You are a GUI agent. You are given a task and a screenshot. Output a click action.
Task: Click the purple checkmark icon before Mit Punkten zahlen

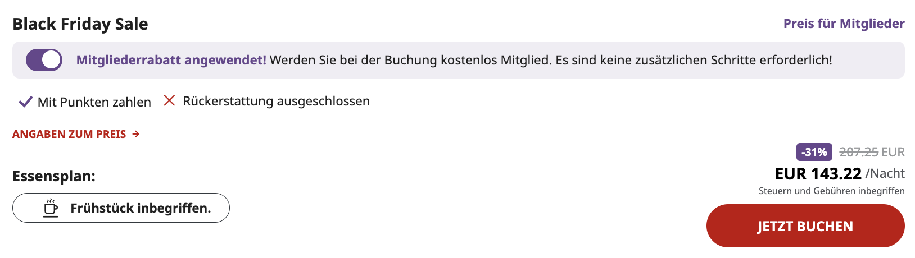pyautogui.click(x=25, y=102)
